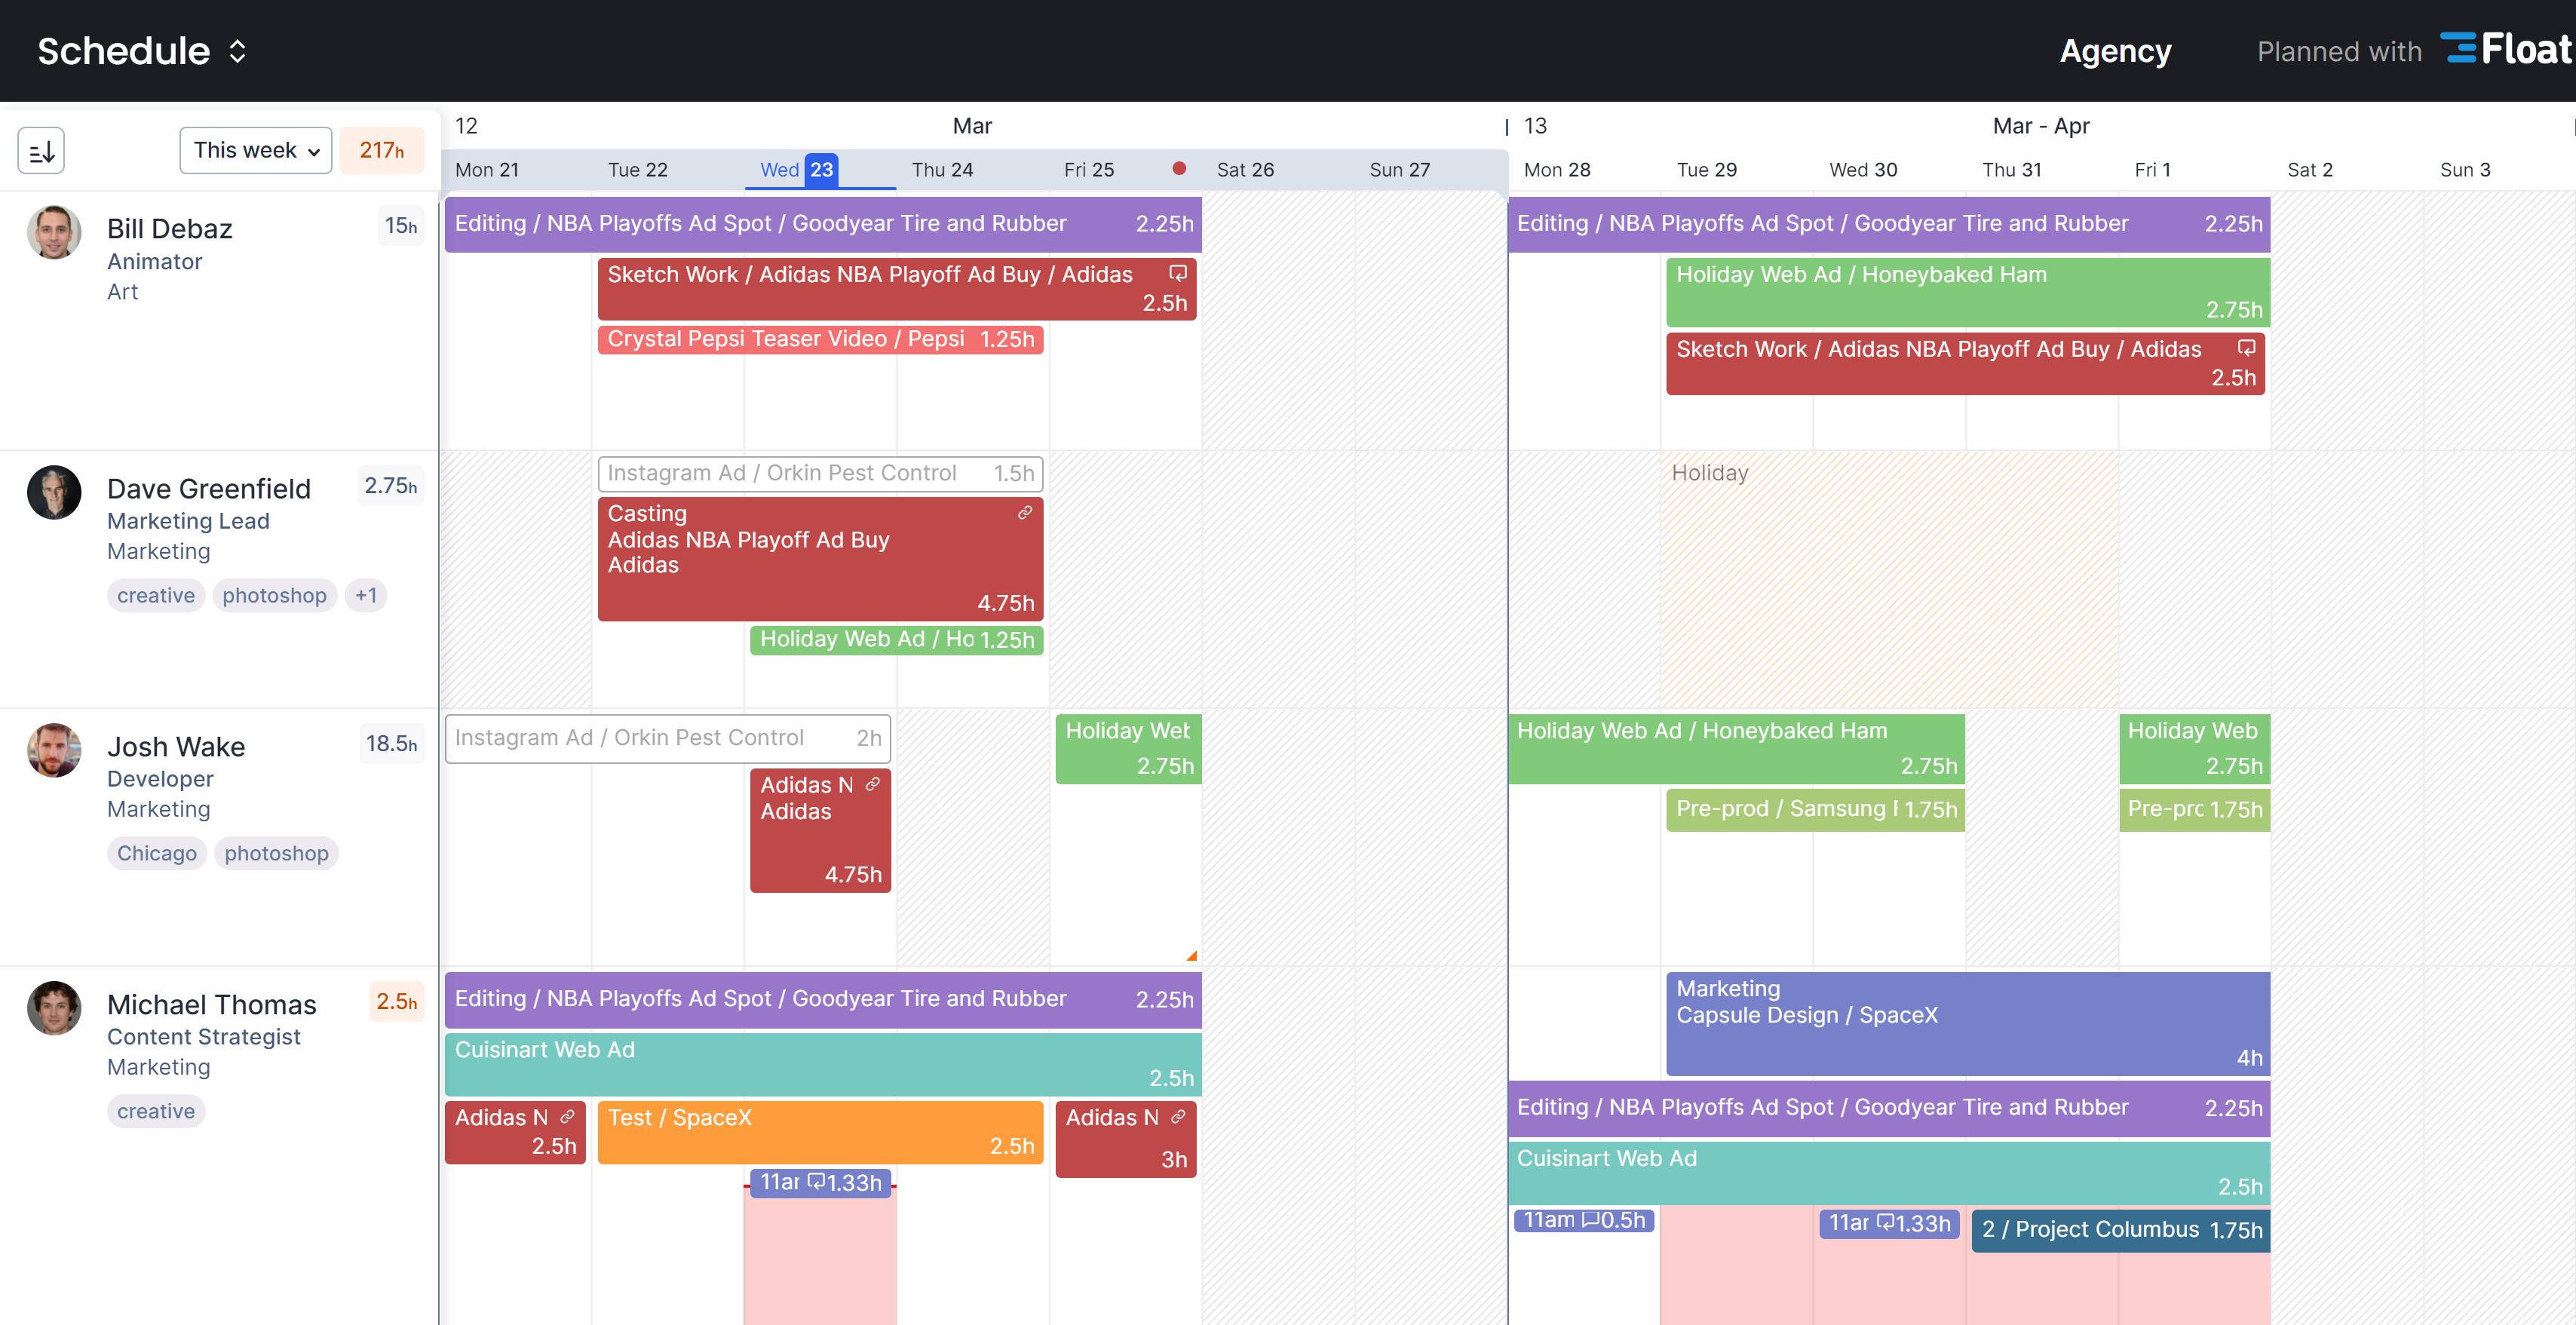
Task: Open Dave Greenfield's avatar
Action: [54, 492]
